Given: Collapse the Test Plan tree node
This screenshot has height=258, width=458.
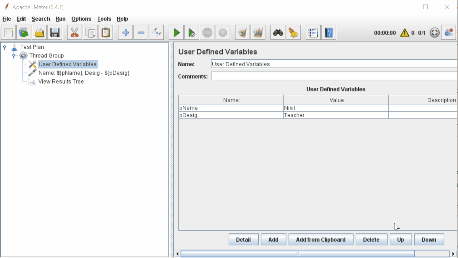Looking at the screenshot, I should 4,47.
